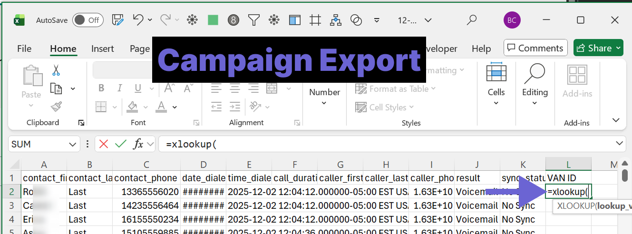
Task: Click the Decrease Indent icon
Action: point(217,107)
